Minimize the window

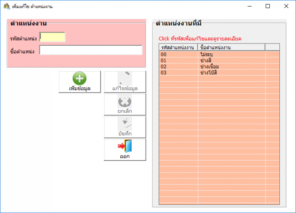click(250, 6)
